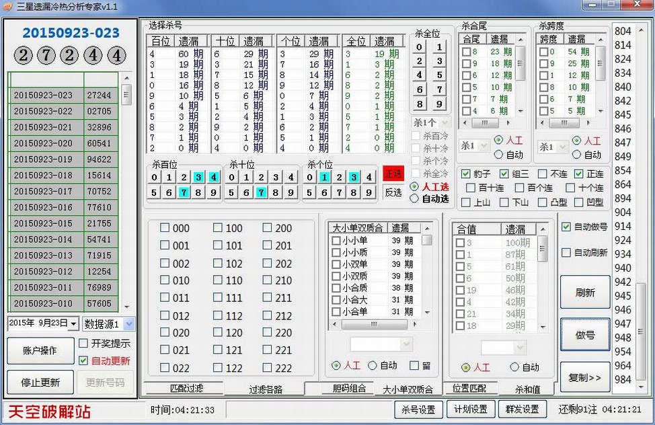This screenshot has height=425, width=655.
Task: Select the 自动选 radio button
Action: [x=414, y=198]
